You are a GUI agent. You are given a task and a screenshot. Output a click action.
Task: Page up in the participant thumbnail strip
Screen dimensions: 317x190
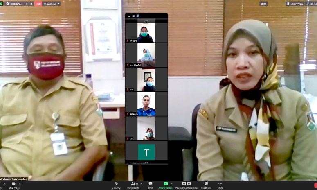(146, 20)
